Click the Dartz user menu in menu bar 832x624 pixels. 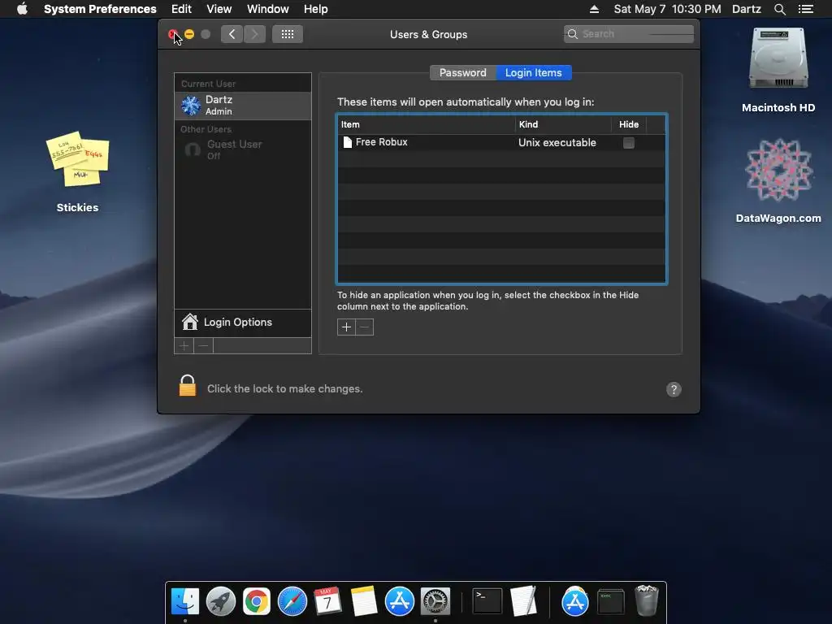pos(747,9)
